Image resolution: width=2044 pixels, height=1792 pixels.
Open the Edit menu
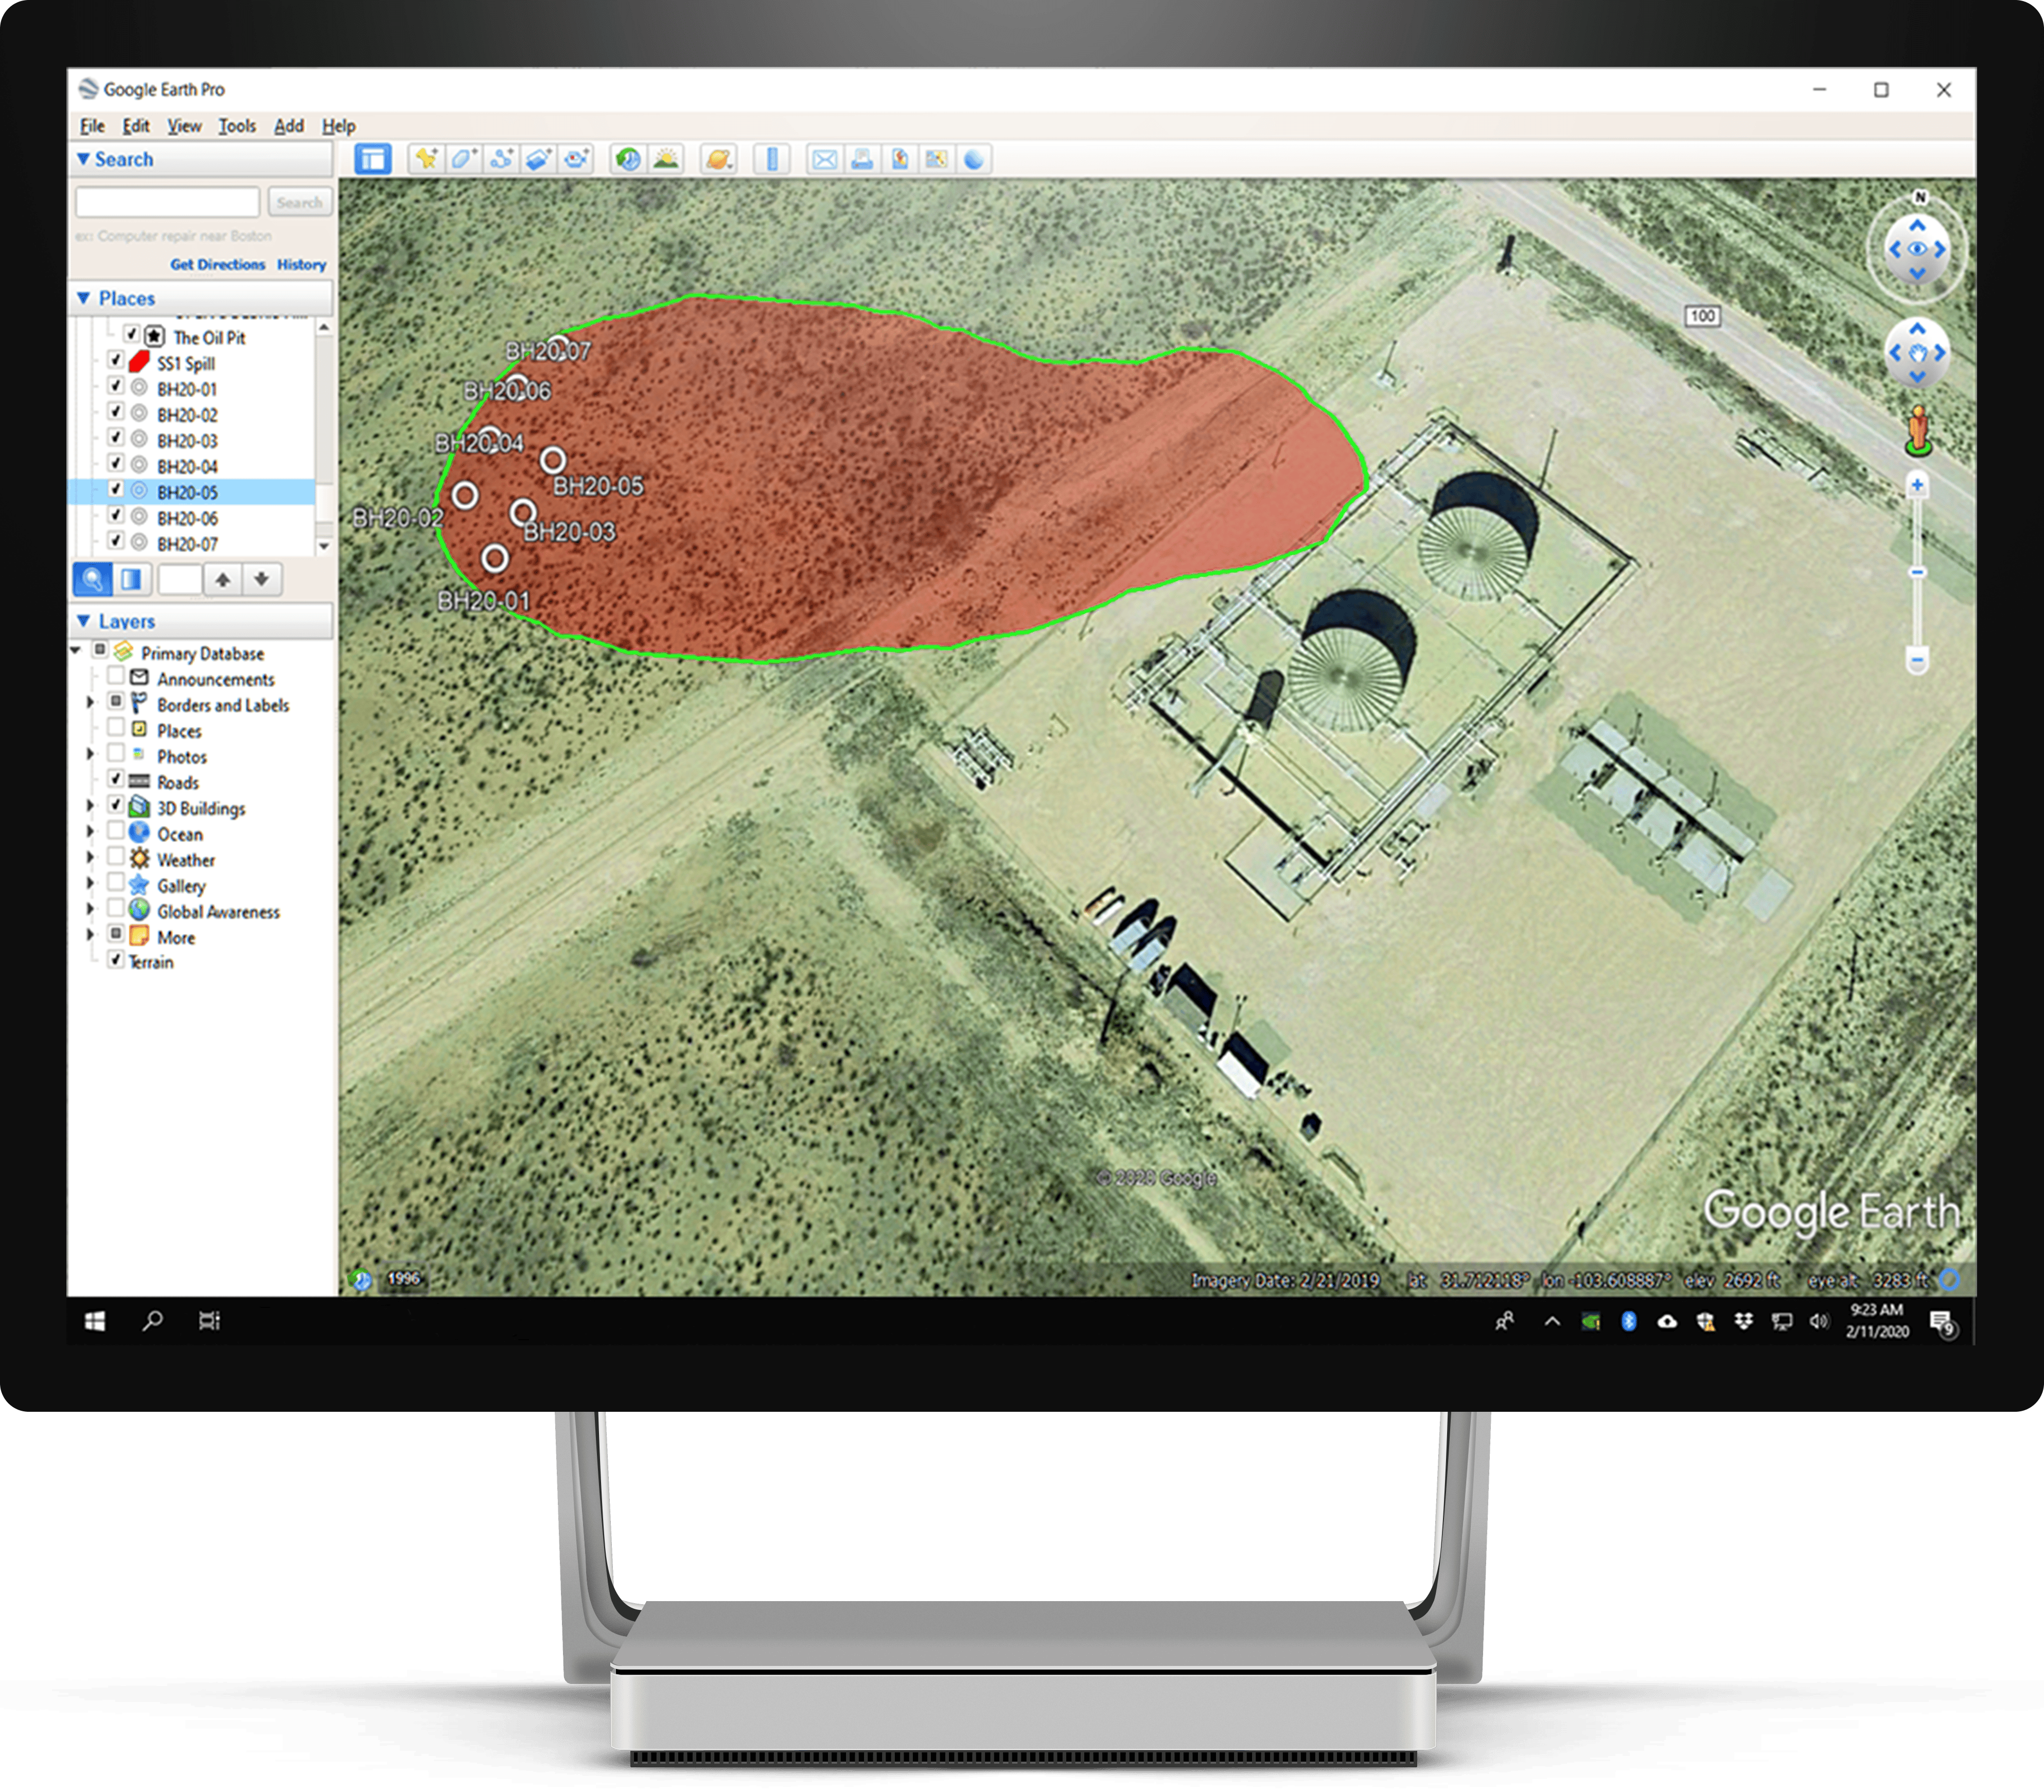tap(136, 126)
